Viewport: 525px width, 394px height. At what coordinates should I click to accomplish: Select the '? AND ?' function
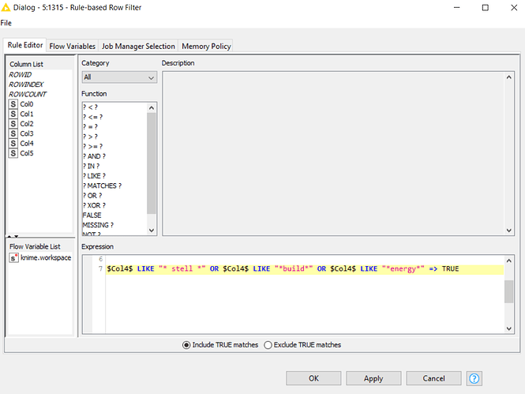pos(94,156)
